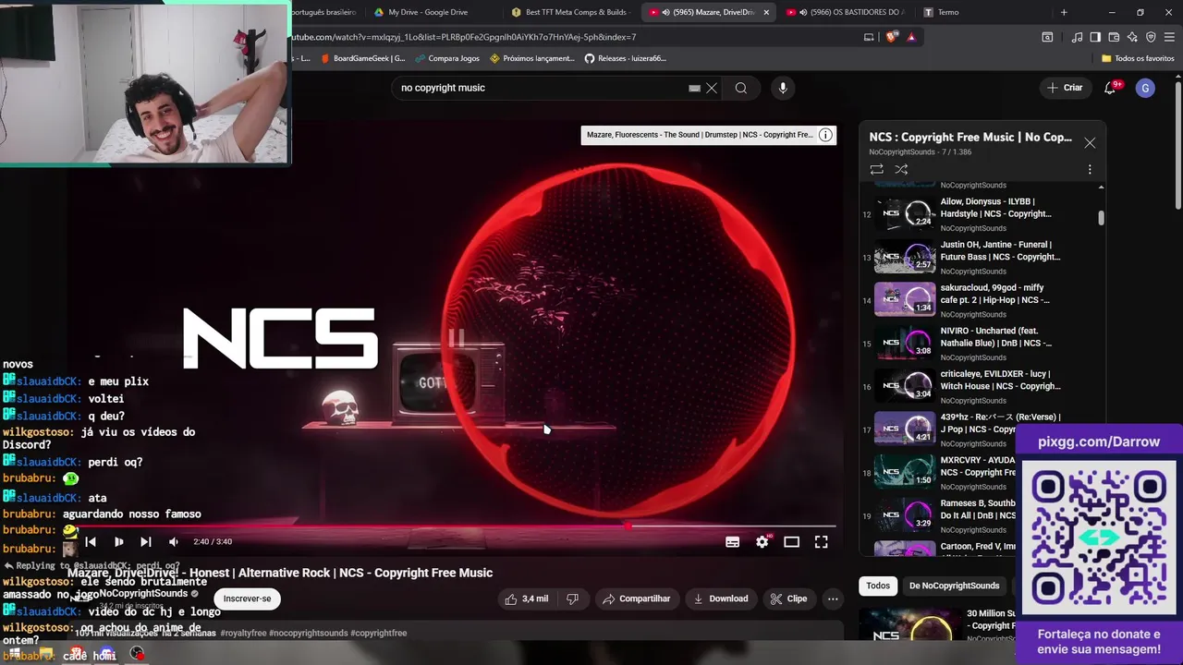This screenshot has width=1183, height=665.
Task: Open the account avatar G menu
Action: click(x=1145, y=88)
